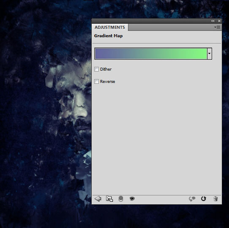
Task: View previous state icon in Adjustments panel
Action: pyautogui.click(x=192, y=199)
